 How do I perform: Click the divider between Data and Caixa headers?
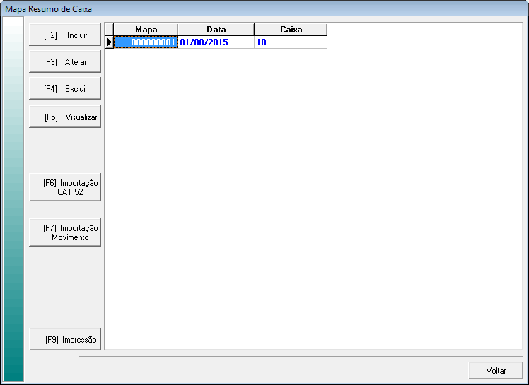point(254,30)
